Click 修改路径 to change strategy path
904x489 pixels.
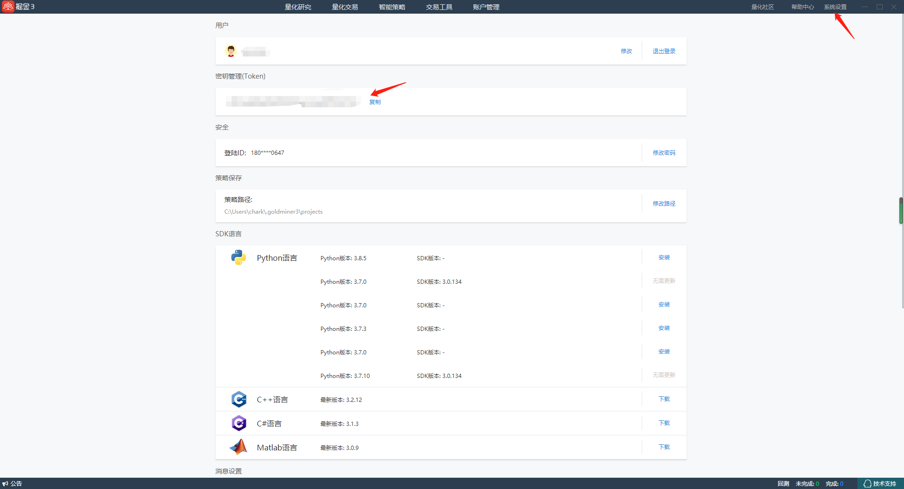click(x=664, y=204)
